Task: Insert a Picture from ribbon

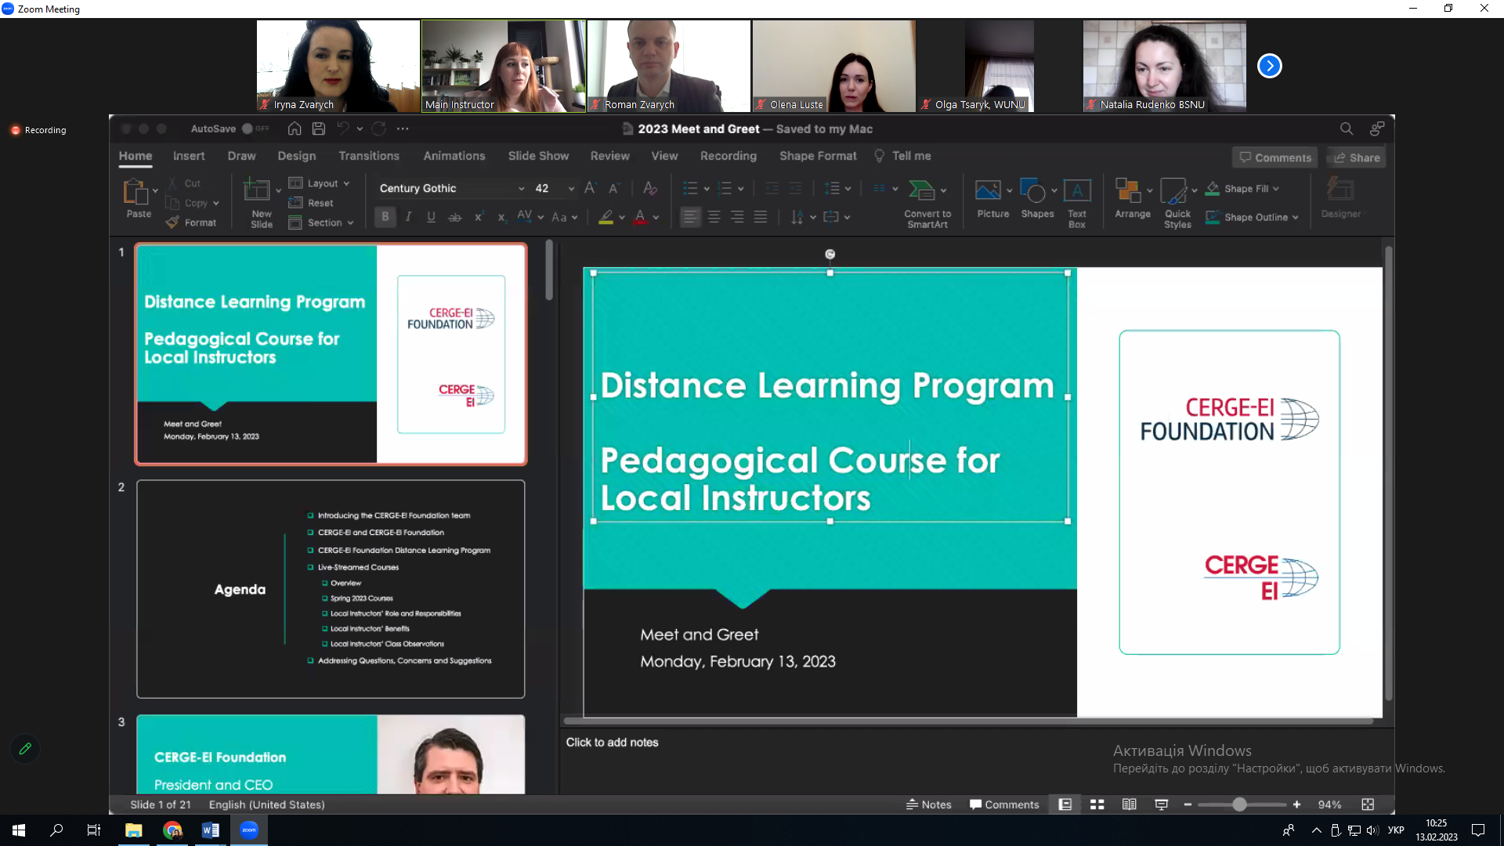Action: click(x=987, y=190)
